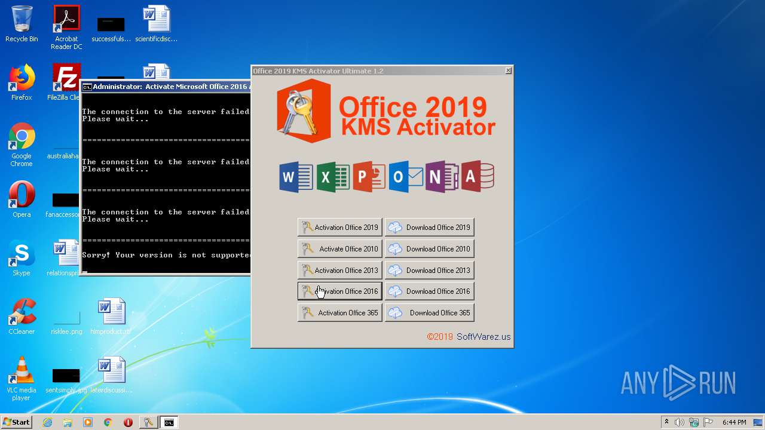Open Windows Media Player from taskbar

[88, 422]
